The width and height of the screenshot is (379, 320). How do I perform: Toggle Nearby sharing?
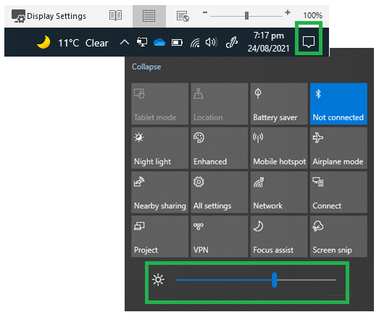(x=159, y=192)
